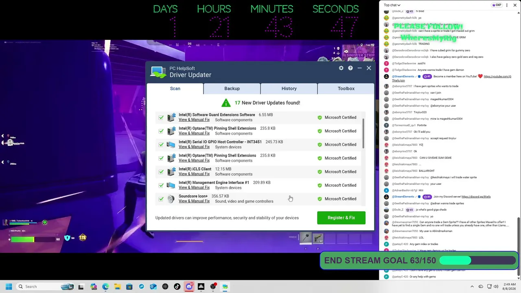521x293 pixels.
Task: Uncheck Intel Management Engine Interface #1 driver
Action: pyautogui.click(x=161, y=185)
